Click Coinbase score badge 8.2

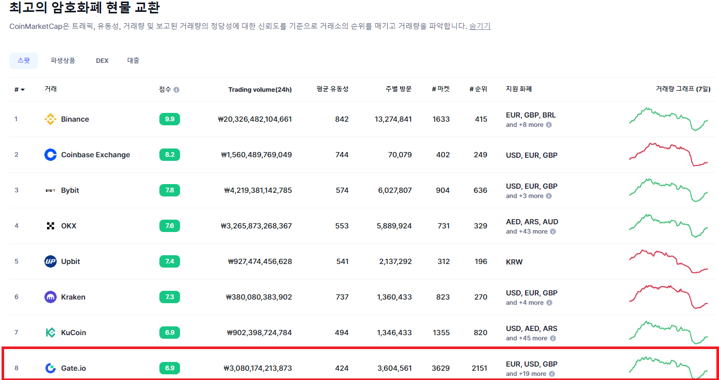tap(170, 155)
